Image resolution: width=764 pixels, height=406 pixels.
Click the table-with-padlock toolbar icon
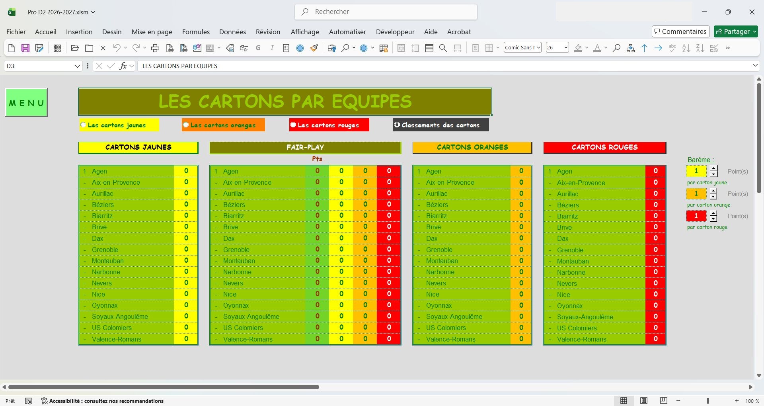(x=384, y=48)
